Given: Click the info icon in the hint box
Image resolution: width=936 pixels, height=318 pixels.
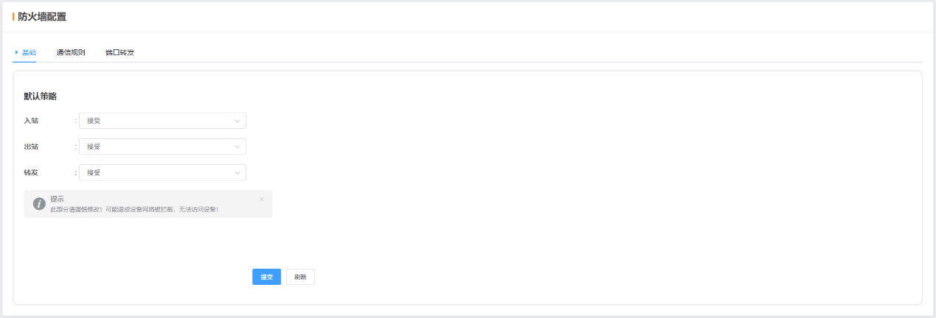Looking at the screenshot, I should (x=39, y=204).
